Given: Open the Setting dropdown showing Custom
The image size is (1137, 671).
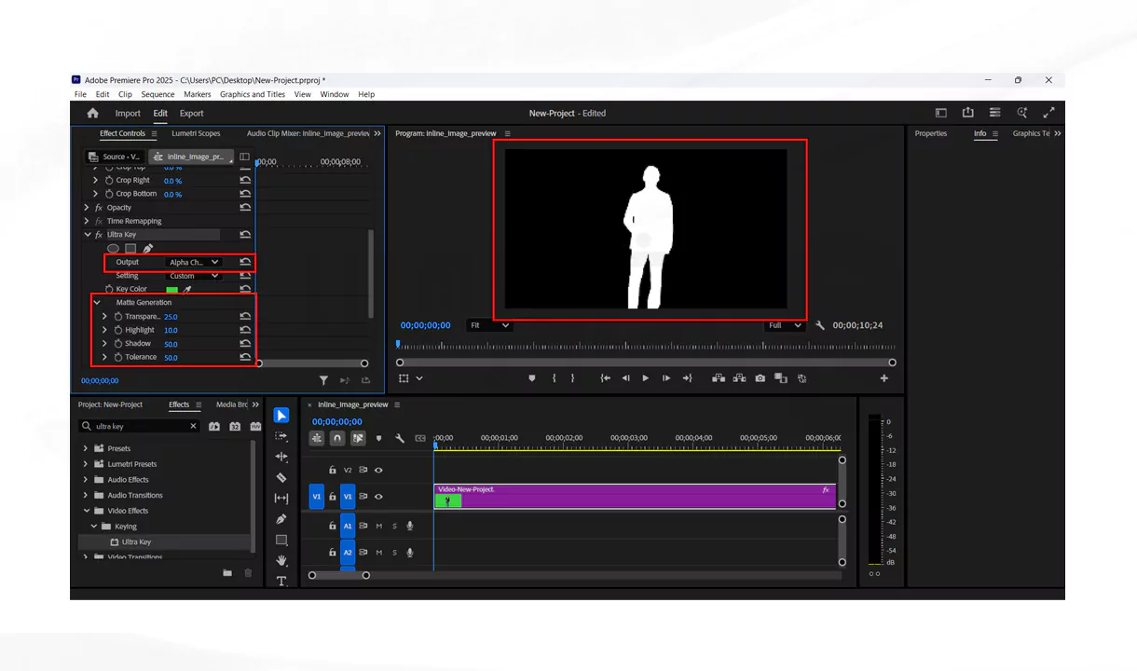Looking at the screenshot, I should 194,276.
